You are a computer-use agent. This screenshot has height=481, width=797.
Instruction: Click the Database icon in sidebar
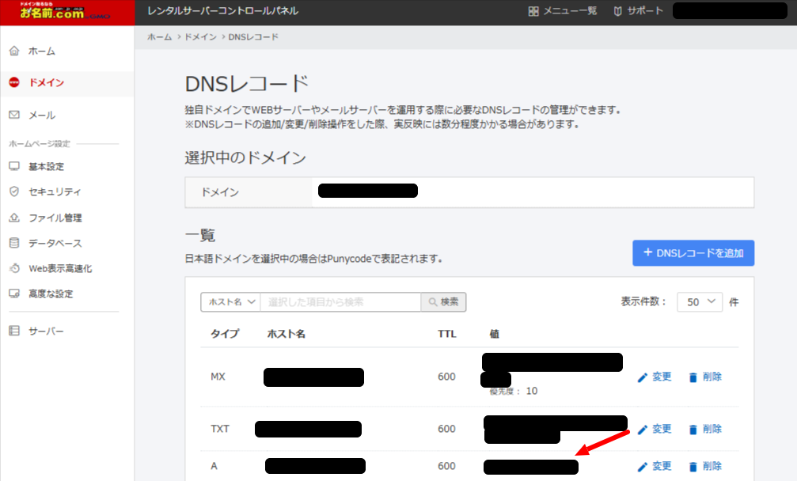13,243
